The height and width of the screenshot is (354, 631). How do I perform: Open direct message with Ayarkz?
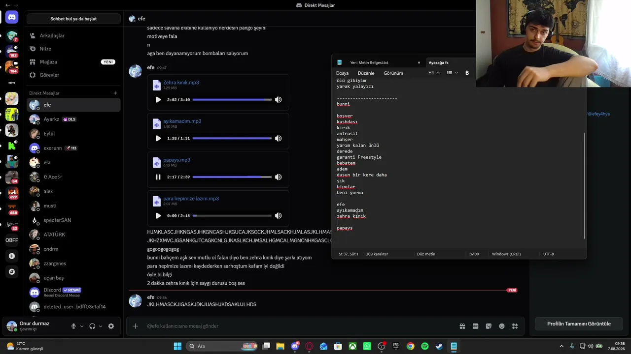pyautogui.click(x=73, y=119)
